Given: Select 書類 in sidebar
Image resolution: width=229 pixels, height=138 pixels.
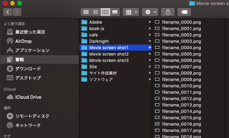Looking at the screenshot, I should (x=40, y=59).
